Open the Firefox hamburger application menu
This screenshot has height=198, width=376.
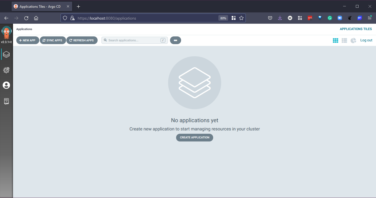tap(369, 18)
